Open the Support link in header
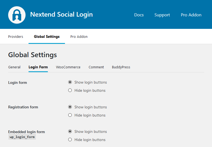Screen dimensions: 212x147 [162, 15]
